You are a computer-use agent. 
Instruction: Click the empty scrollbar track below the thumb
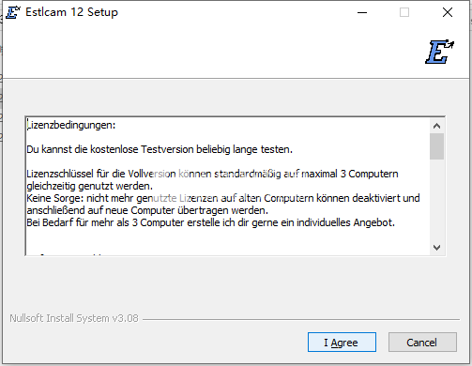point(437,200)
